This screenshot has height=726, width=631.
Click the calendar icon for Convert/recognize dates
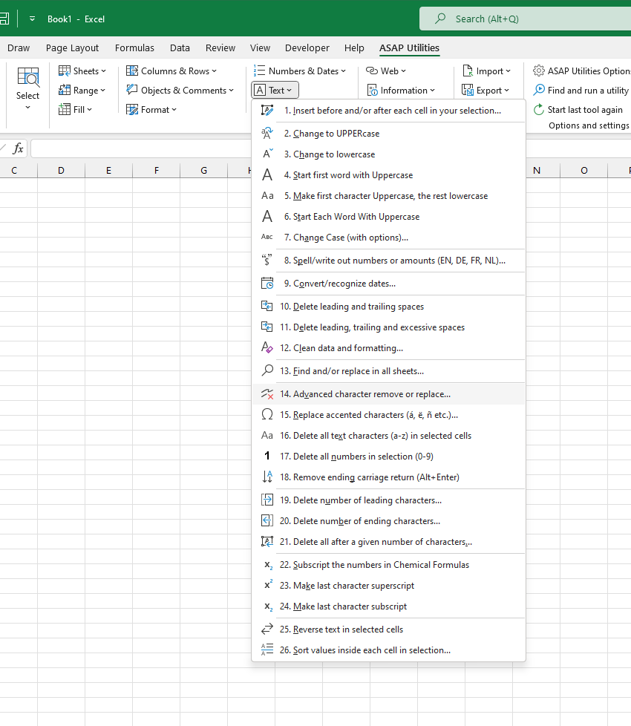coord(267,284)
